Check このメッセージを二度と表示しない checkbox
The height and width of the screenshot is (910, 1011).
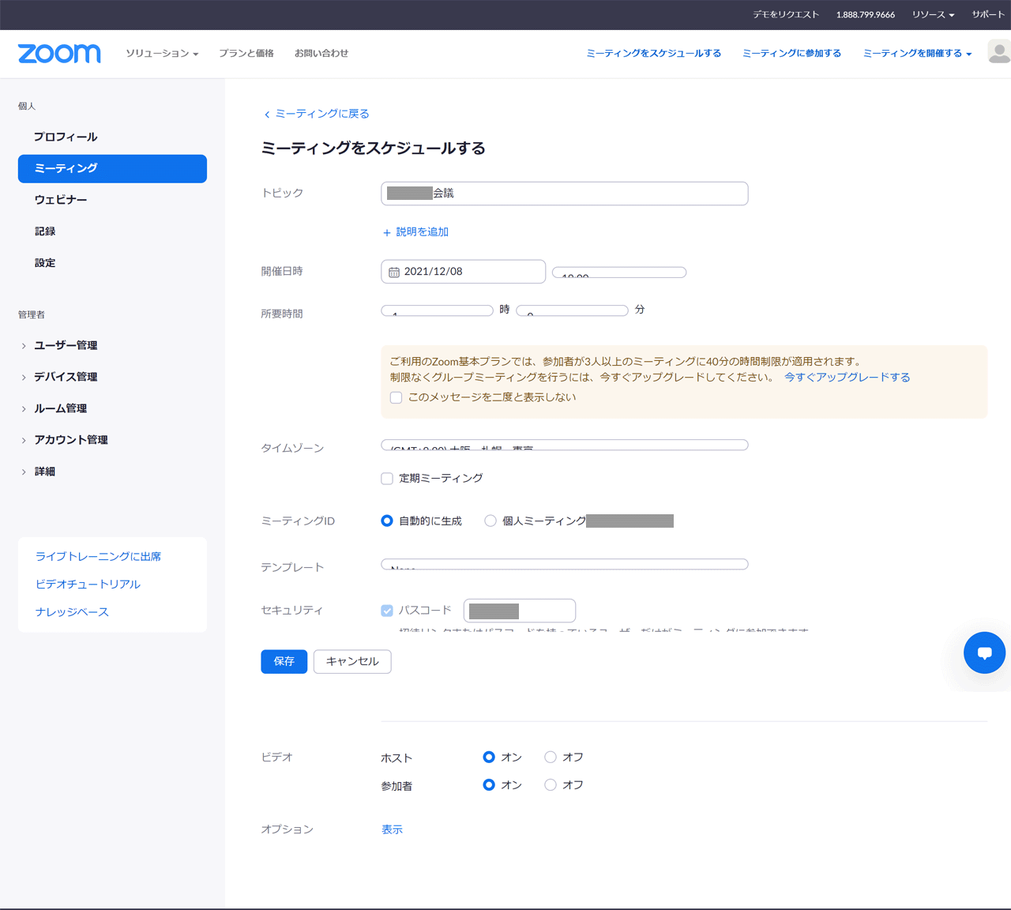click(397, 397)
